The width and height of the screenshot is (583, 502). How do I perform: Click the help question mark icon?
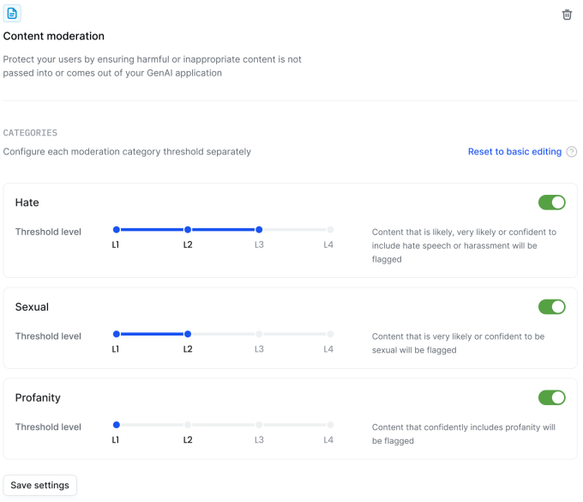tap(572, 152)
